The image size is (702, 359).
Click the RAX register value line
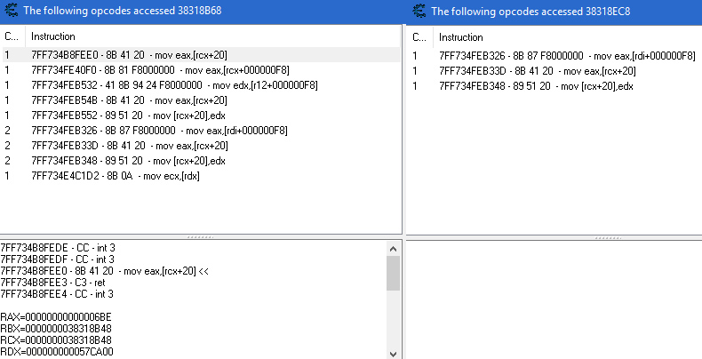(56, 316)
